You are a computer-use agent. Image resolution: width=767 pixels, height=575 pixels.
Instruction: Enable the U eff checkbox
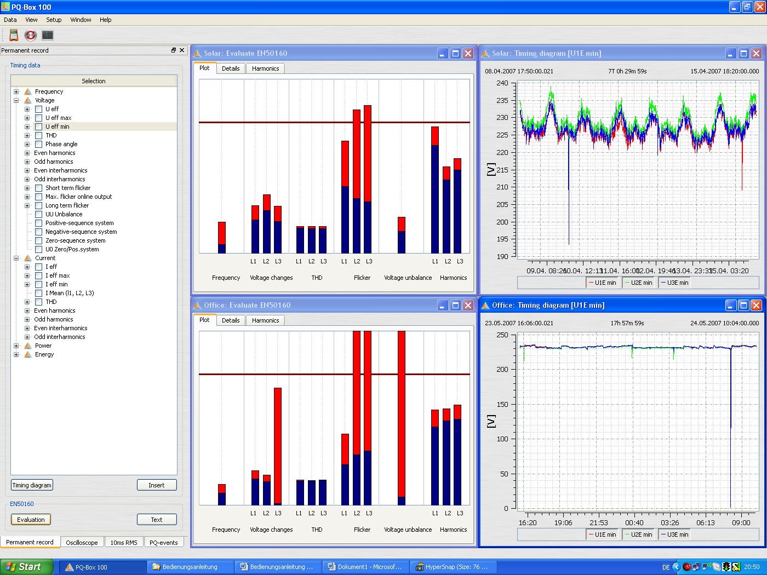(38, 109)
